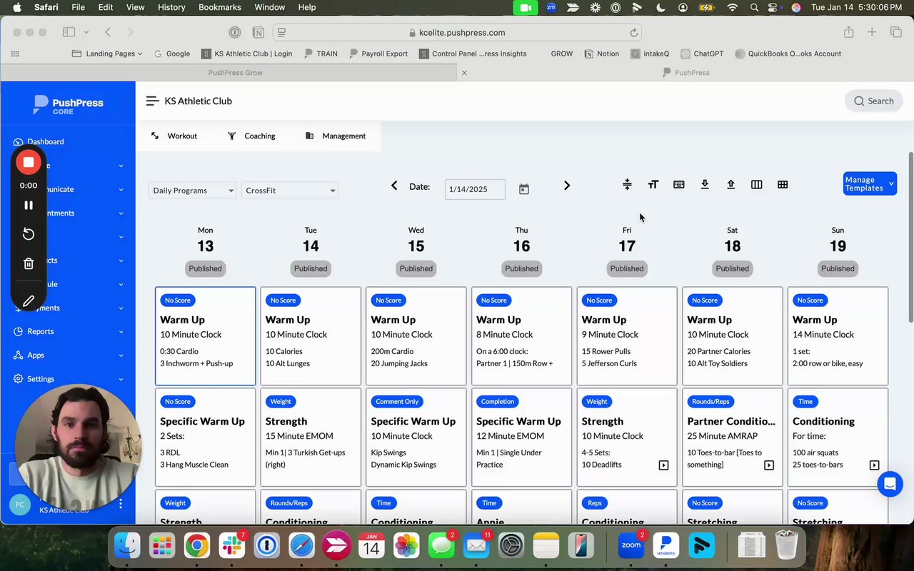This screenshot has height=571, width=914.
Task: Open a new Safari tab with plus icon
Action: click(x=872, y=32)
